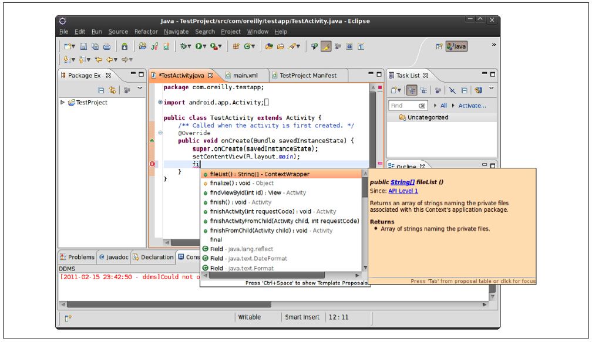Screen dimensions: 592x342
Task: Click the Back navigation arrow icon
Action: click(109, 60)
